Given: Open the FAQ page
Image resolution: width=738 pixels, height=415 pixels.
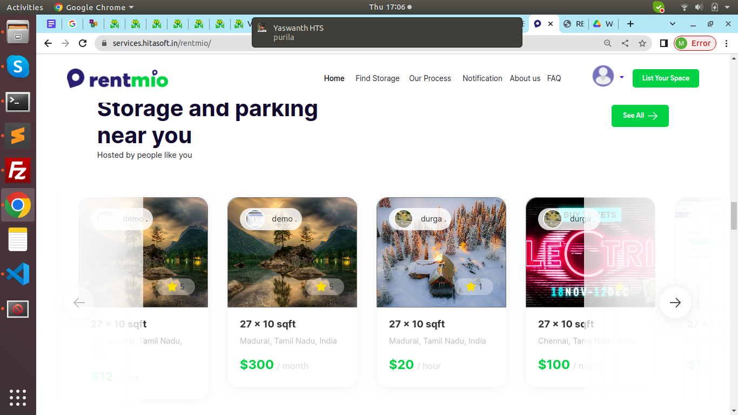Looking at the screenshot, I should (554, 78).
